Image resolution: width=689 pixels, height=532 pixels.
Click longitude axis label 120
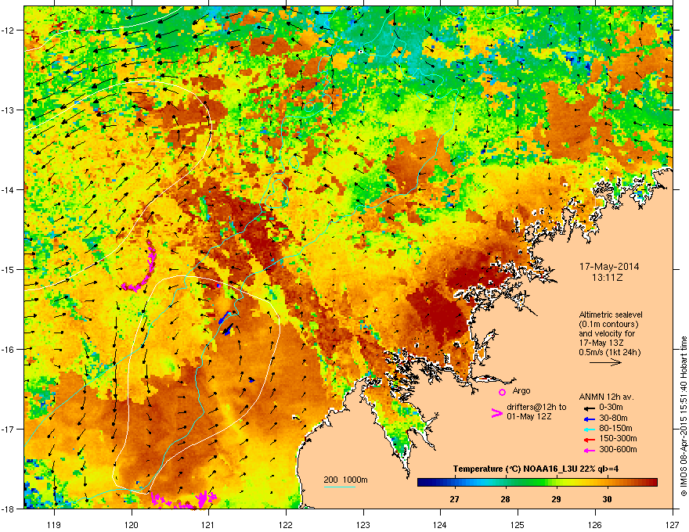pos(132,524)
